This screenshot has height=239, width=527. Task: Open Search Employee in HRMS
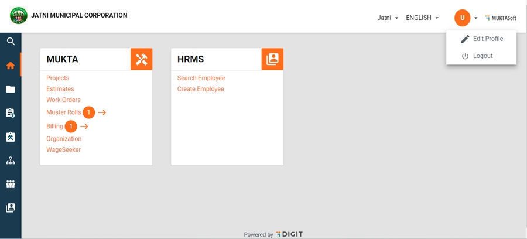point(201,78)
